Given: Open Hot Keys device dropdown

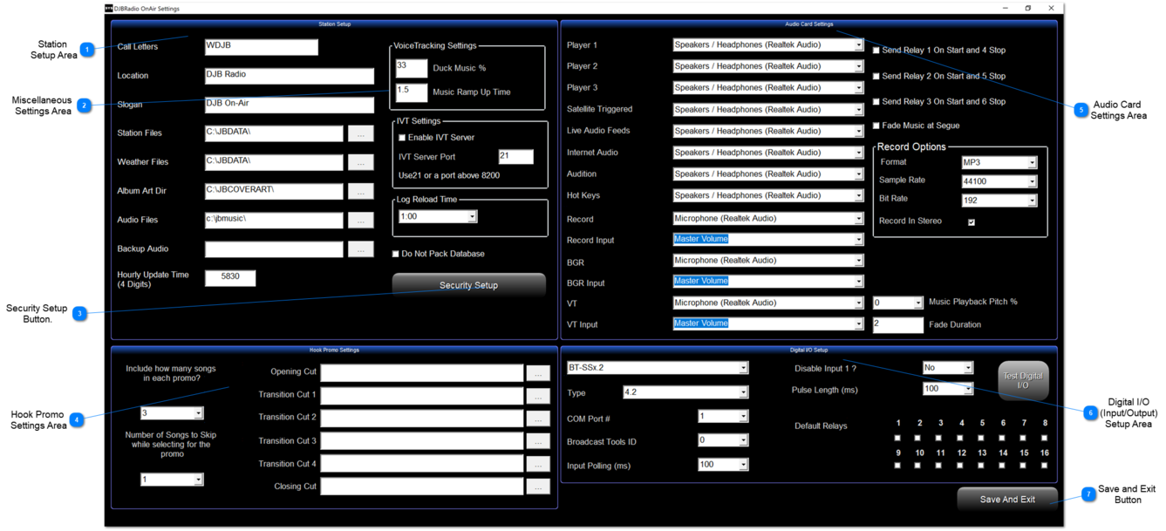Looking at the screenshot, I should coord(858,196).
